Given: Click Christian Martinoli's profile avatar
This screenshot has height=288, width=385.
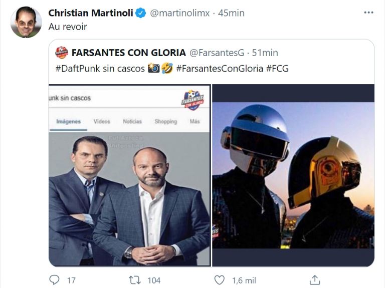Looking at the screenshot, I should click(26, 22).
